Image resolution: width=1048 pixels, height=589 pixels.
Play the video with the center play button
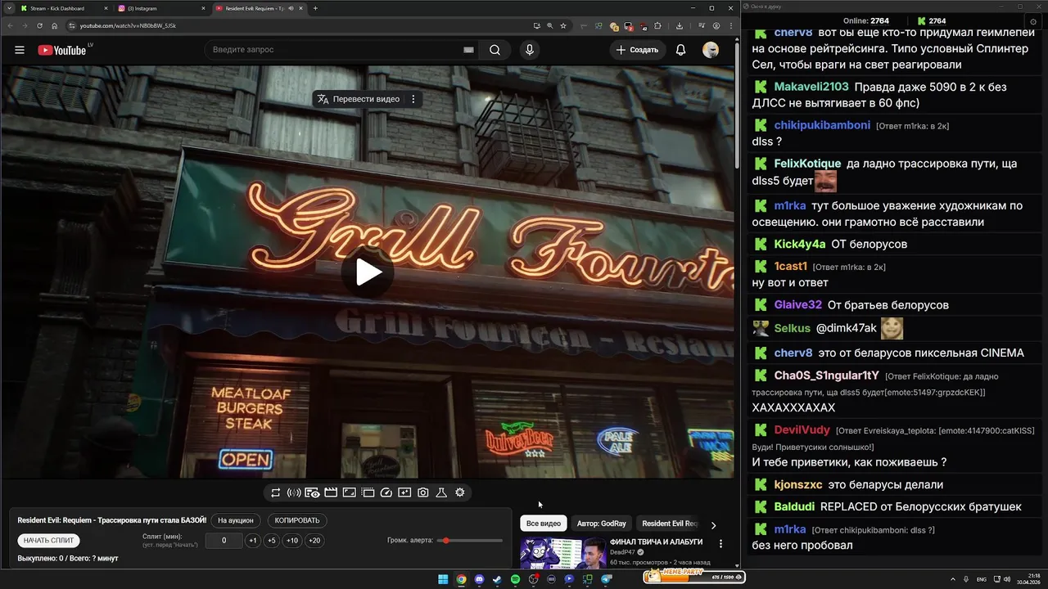click(368, 272)
